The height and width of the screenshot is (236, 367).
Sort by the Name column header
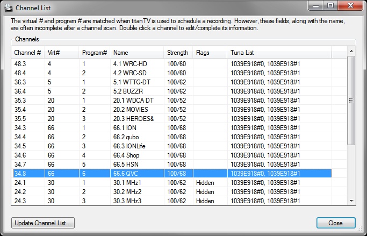137,53
